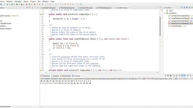Open the Project menu
The image size is (193, 108).
tap(33, 1)
